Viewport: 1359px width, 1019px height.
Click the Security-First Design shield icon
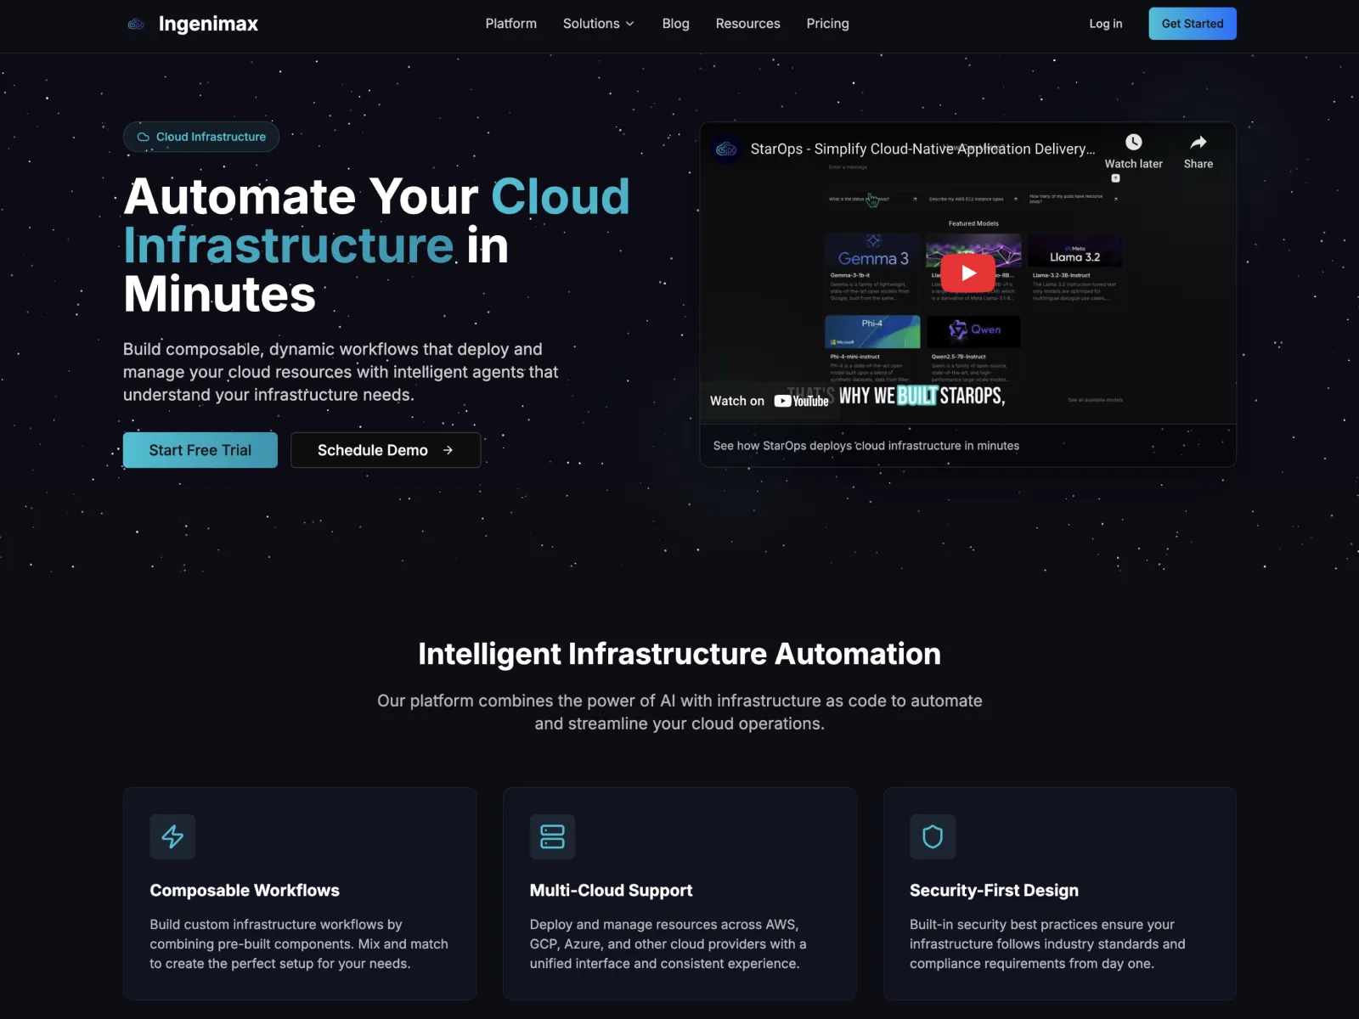[933, 836]
